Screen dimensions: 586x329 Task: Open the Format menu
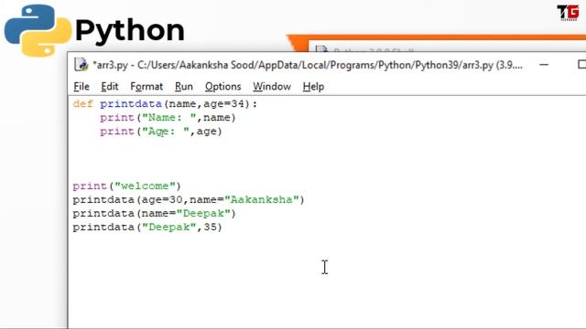tap(146, 87)
